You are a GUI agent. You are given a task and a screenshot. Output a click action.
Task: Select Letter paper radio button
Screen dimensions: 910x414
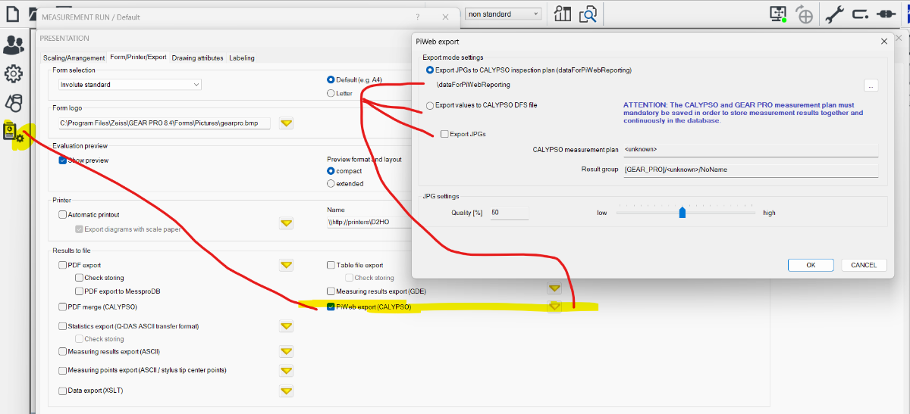coord(331,93)
